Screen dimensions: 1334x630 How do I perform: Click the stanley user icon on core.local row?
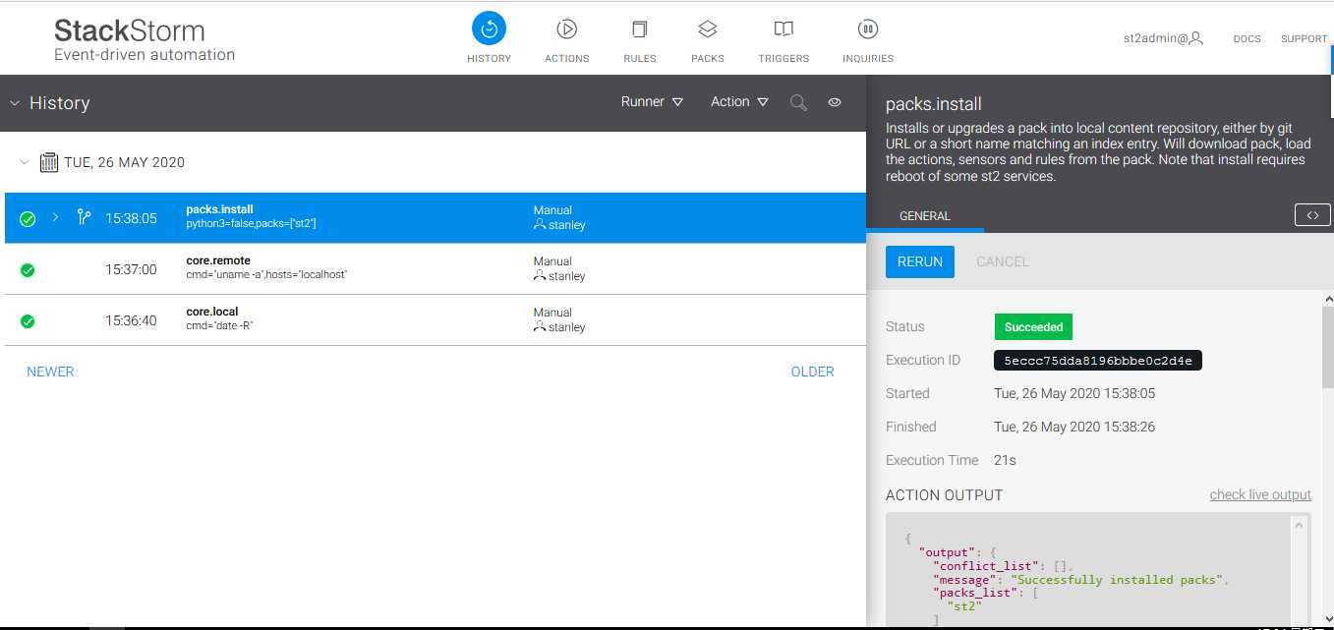(540, 327)
